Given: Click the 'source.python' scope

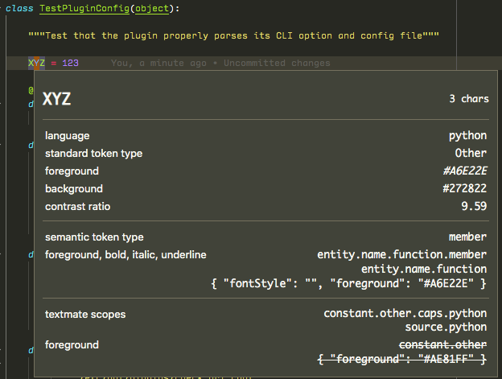Looking at the screenshot, I should coord(446,328).
